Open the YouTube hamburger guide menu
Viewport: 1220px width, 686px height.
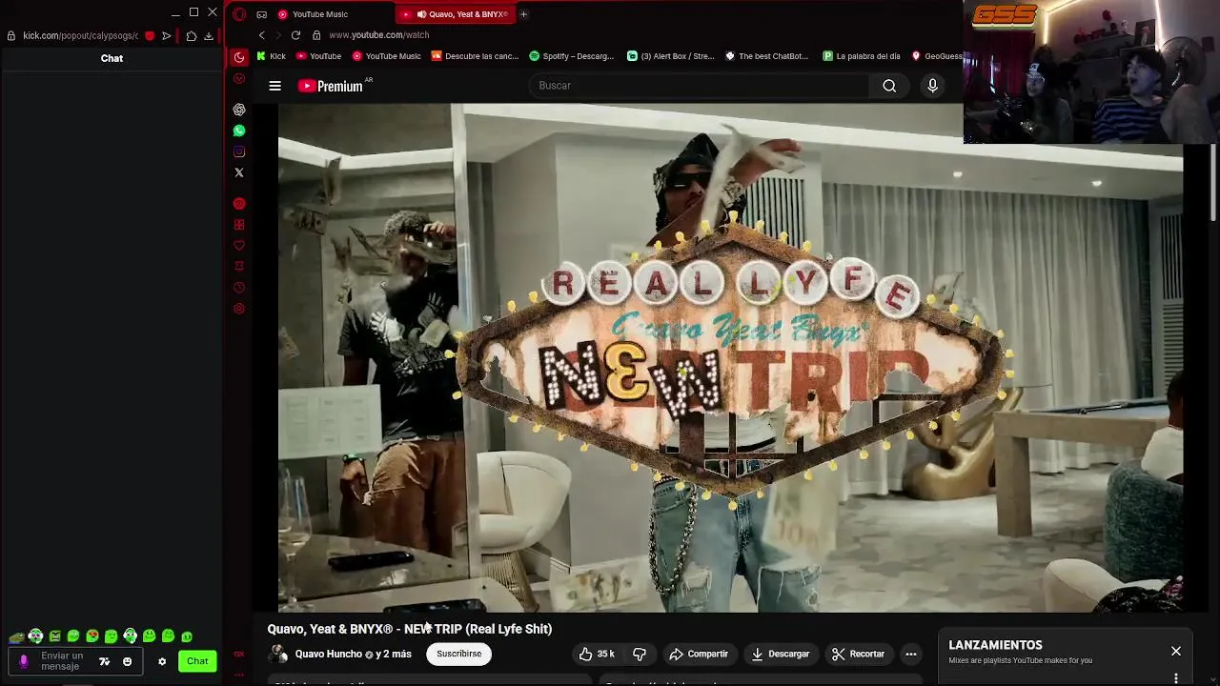point(274,86)
